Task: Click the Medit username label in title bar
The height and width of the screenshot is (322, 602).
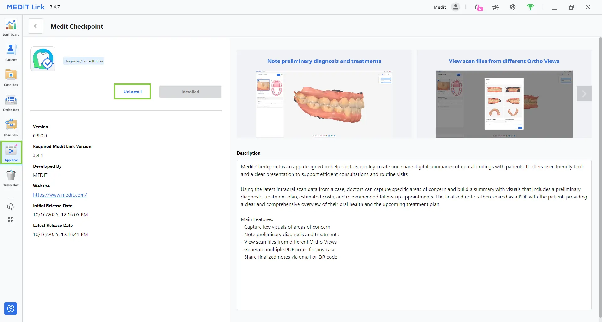Action: (440, 7)
